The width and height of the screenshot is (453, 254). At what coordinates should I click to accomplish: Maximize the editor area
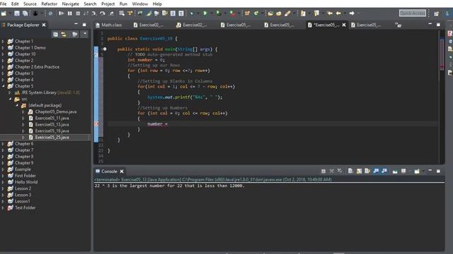coord(438,25)
